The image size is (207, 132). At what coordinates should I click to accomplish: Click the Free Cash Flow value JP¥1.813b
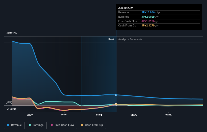(x=148, y=21)
